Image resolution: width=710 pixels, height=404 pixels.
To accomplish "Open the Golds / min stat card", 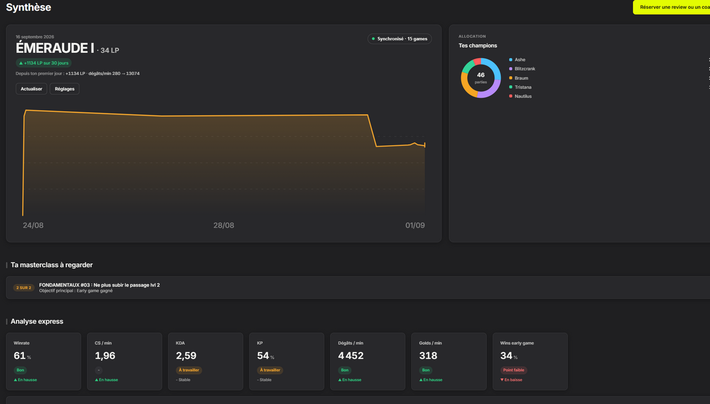I will pos(448,361).
